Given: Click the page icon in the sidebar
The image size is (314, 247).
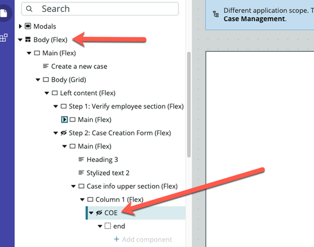Looking at the screenshot, I should pos(4,13).
